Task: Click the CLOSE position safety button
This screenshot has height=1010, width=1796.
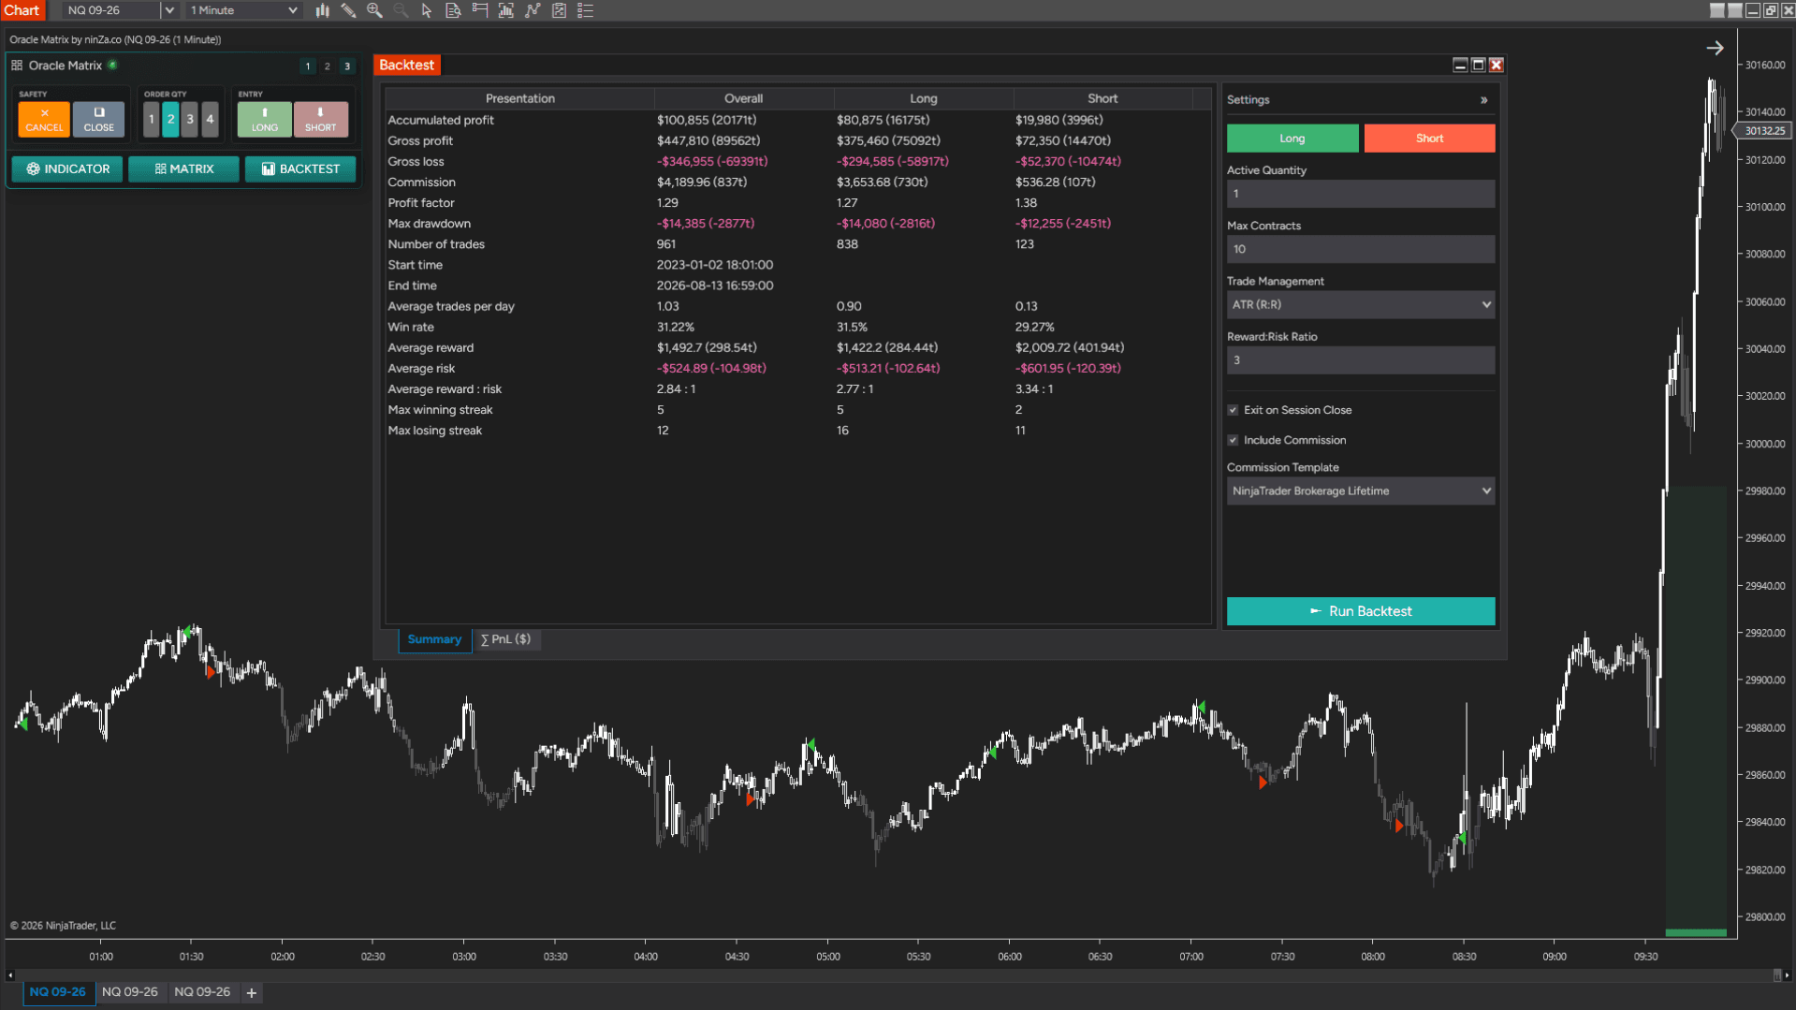Action: click(x=98, y=120)
